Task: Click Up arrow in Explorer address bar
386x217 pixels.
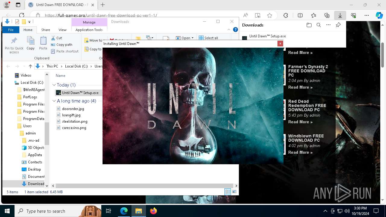Action: click(x=30, y=66)
